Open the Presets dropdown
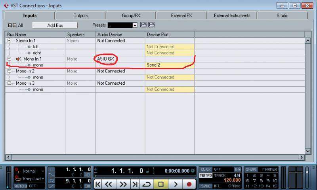This screenshot has height=190, width=317. click(x=135, y=25)
